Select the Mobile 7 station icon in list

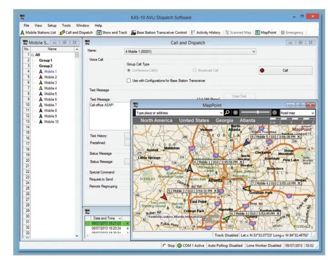tap(41, 105)
